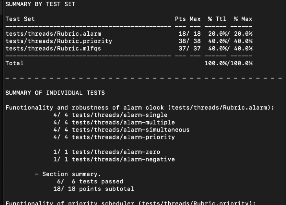The width and height of the screenshot is (286, 205).
Task: Click the tests/threads/Rubric.priority row path
Action: (x=58, y=41)
